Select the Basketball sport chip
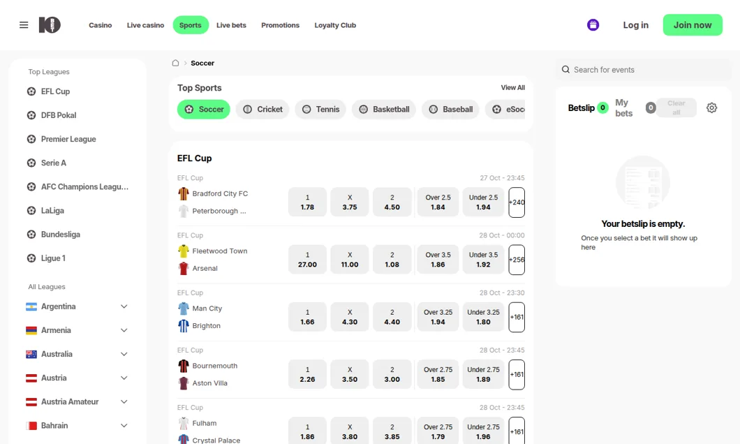The image size is (740, 444). pyautogui.click(x=384, y=110)
